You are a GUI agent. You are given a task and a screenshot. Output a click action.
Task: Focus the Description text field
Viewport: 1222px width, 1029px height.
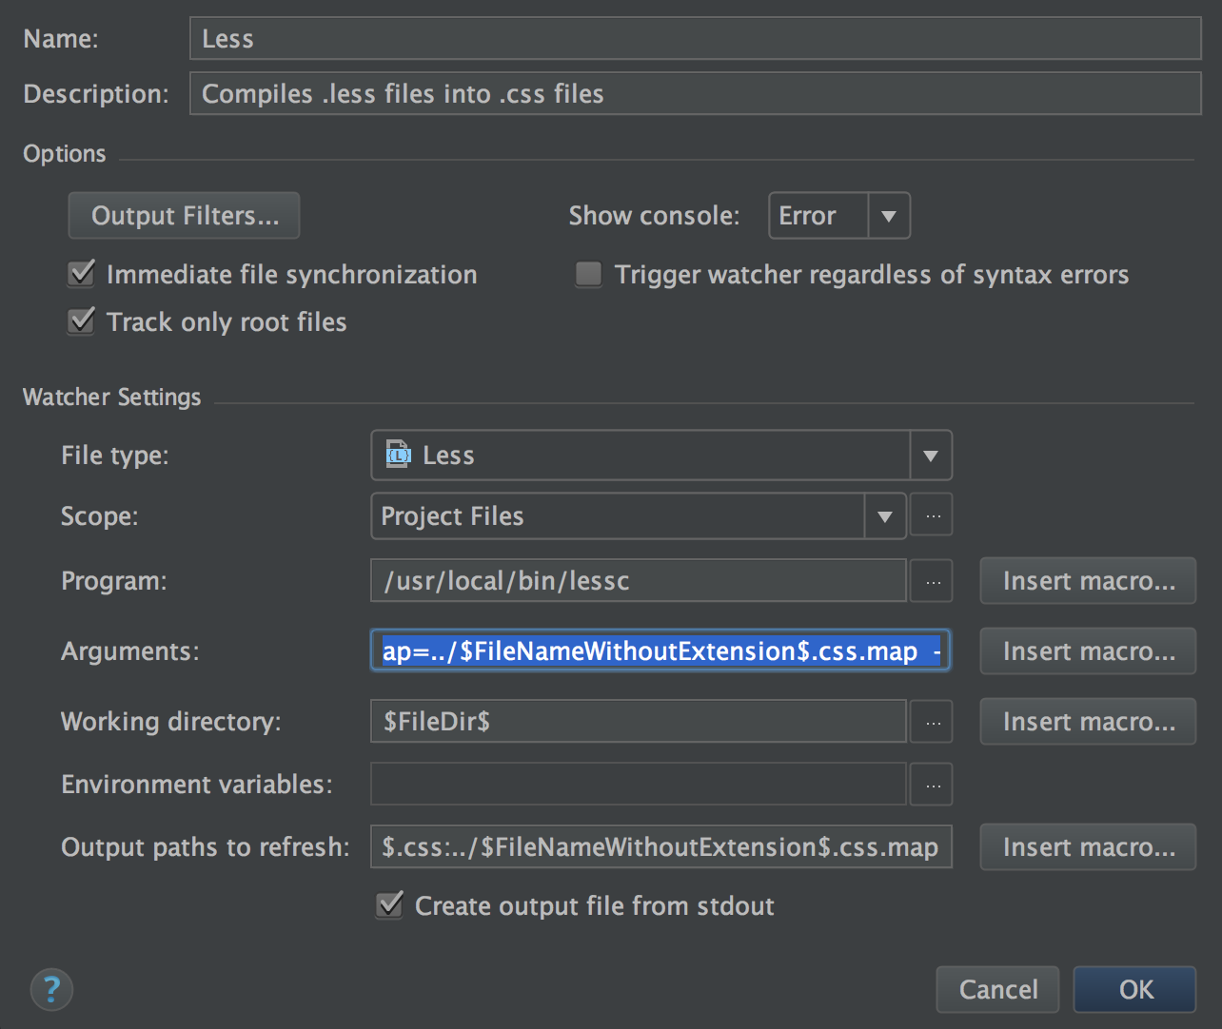click(695, 94)
